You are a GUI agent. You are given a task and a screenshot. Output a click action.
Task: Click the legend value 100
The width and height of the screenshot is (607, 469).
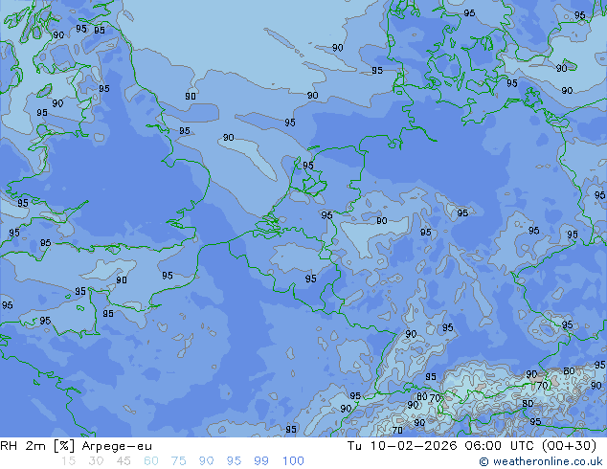[x=293, y=461]
